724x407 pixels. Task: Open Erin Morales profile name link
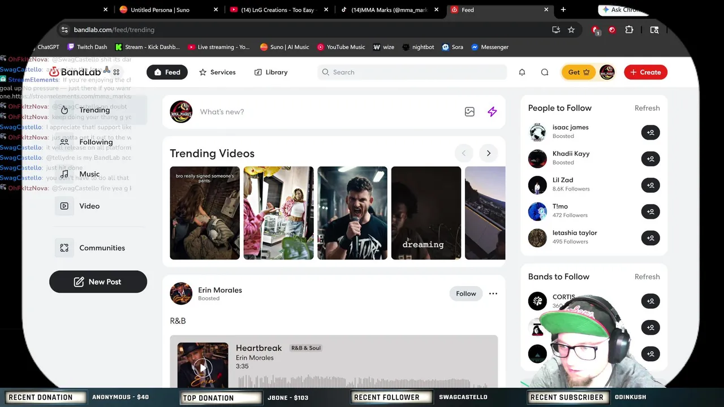tap(220, 290)
